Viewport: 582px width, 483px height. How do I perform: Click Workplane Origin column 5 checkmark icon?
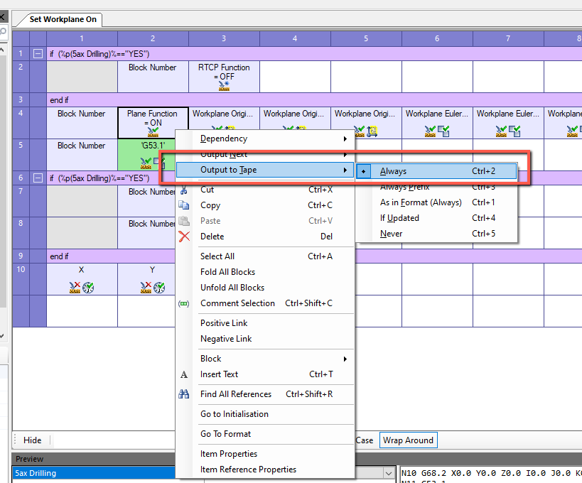coord(360,131)
